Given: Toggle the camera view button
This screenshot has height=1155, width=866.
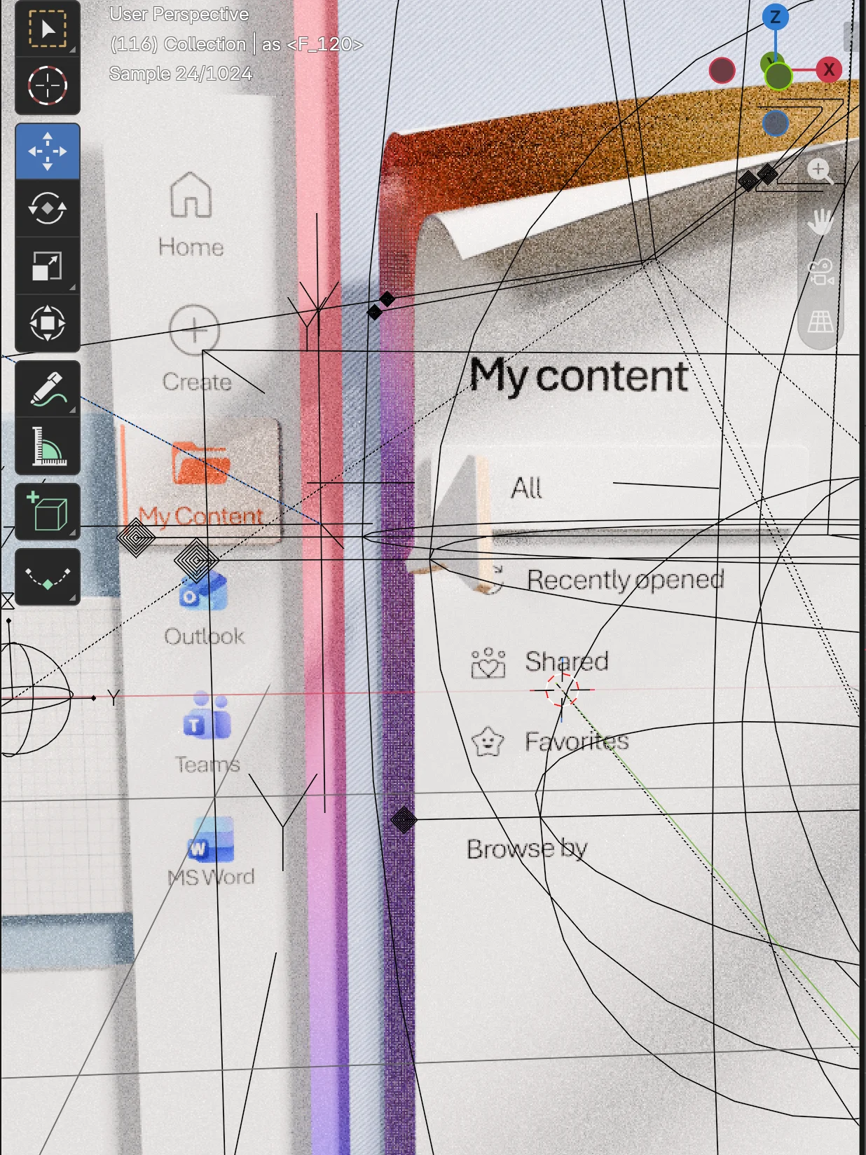Looking at the screenshot, I should pyautogui.click(x=820, y=272).
